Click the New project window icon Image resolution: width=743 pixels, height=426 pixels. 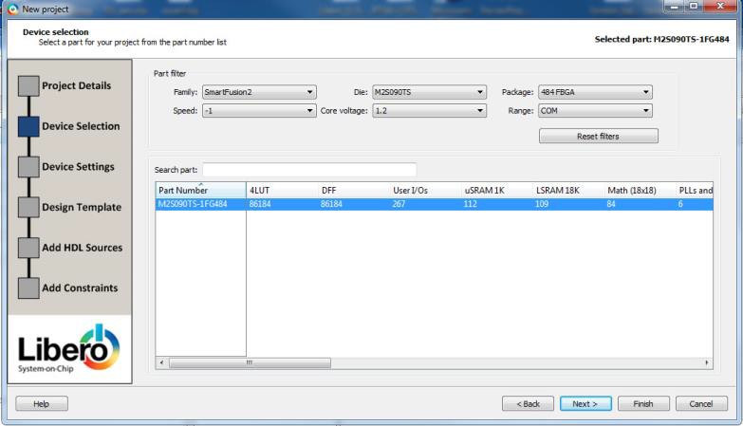tap(10, 8)
